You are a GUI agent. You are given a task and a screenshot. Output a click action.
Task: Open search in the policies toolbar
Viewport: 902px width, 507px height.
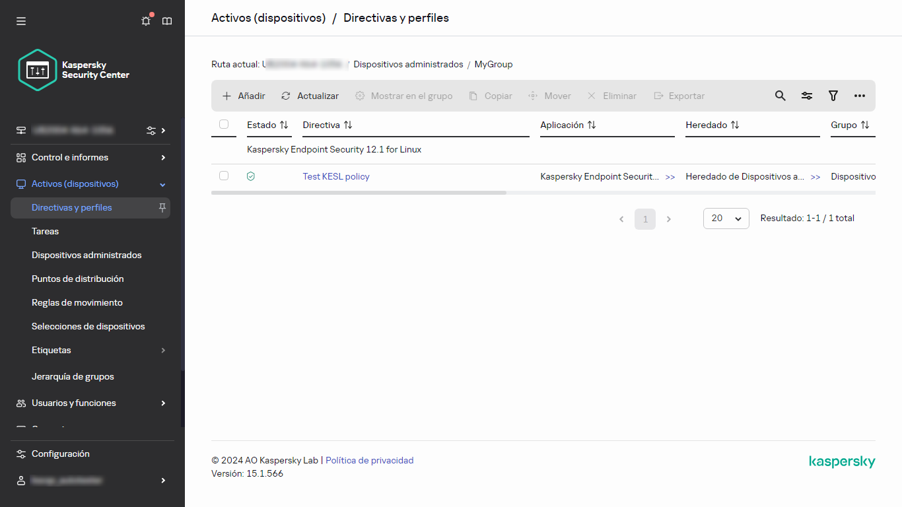(x=780, y=96)
